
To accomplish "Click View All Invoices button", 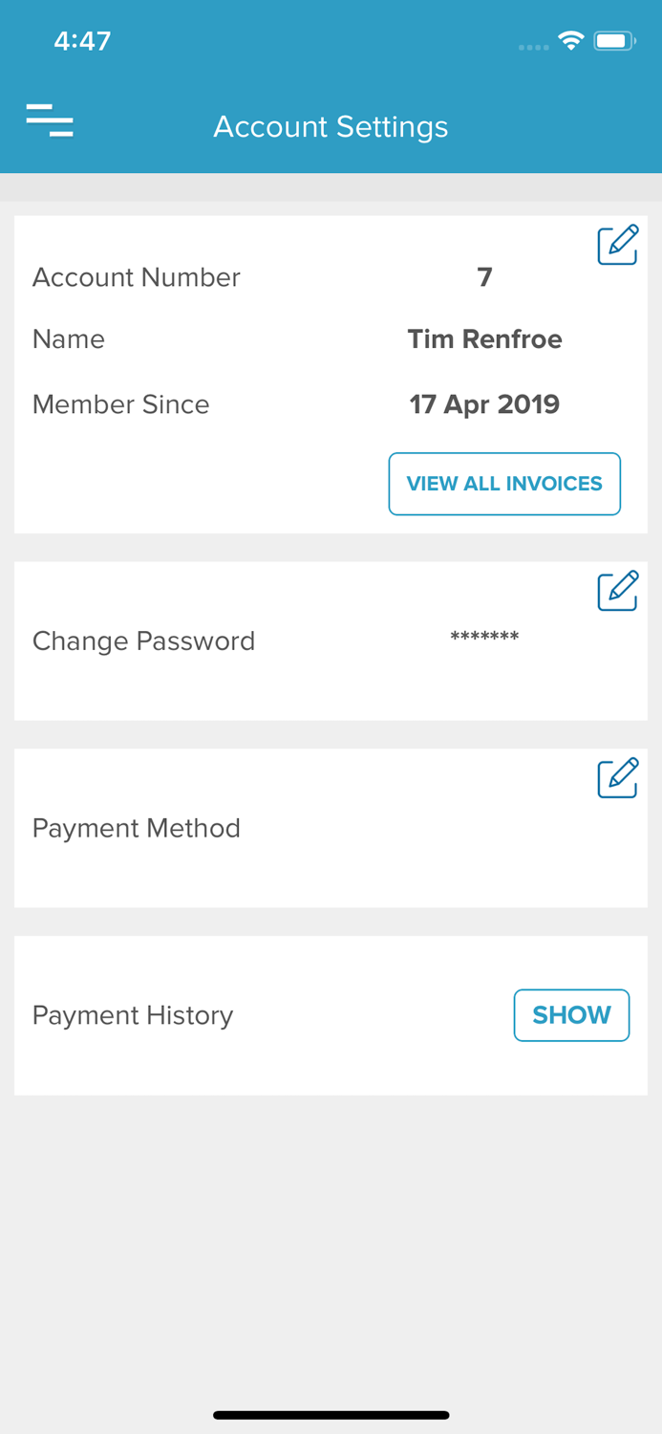I will tap(504, 484).
